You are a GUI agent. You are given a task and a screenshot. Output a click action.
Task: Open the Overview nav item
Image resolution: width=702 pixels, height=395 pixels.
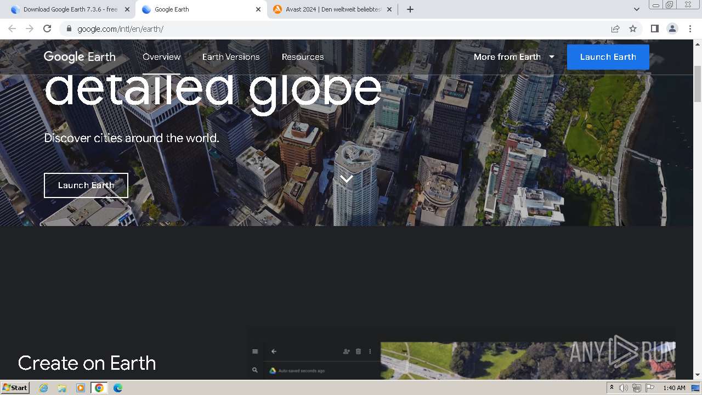pos(161,57)
